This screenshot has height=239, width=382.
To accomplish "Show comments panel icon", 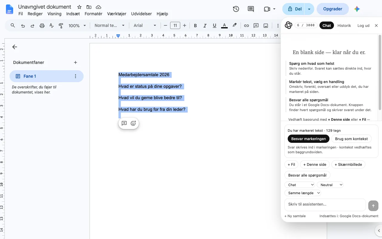I will coord(251,9).
